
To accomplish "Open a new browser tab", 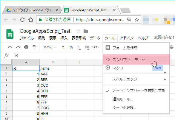I will tap(125, 10).
